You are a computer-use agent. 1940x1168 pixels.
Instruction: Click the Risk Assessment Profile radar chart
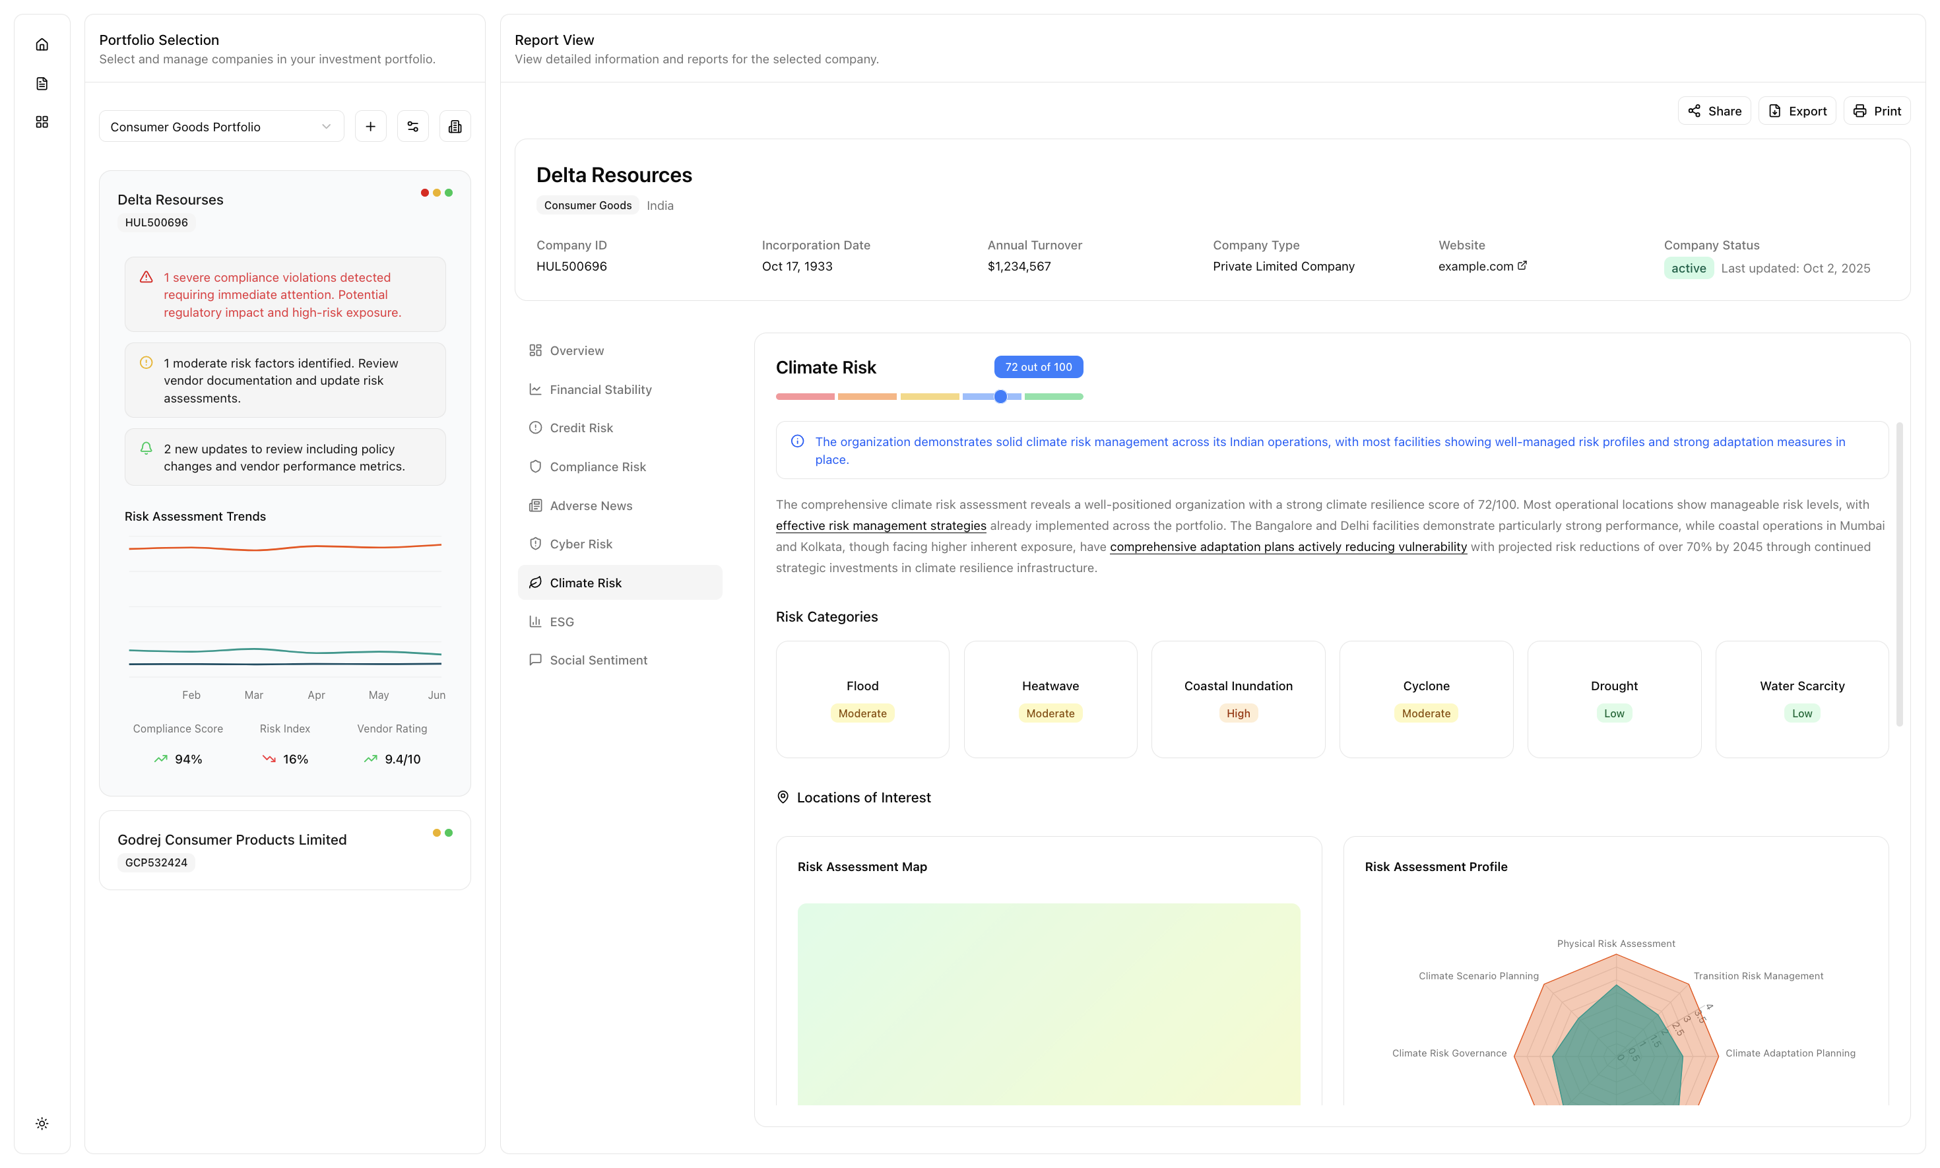pos(1616,1029)
